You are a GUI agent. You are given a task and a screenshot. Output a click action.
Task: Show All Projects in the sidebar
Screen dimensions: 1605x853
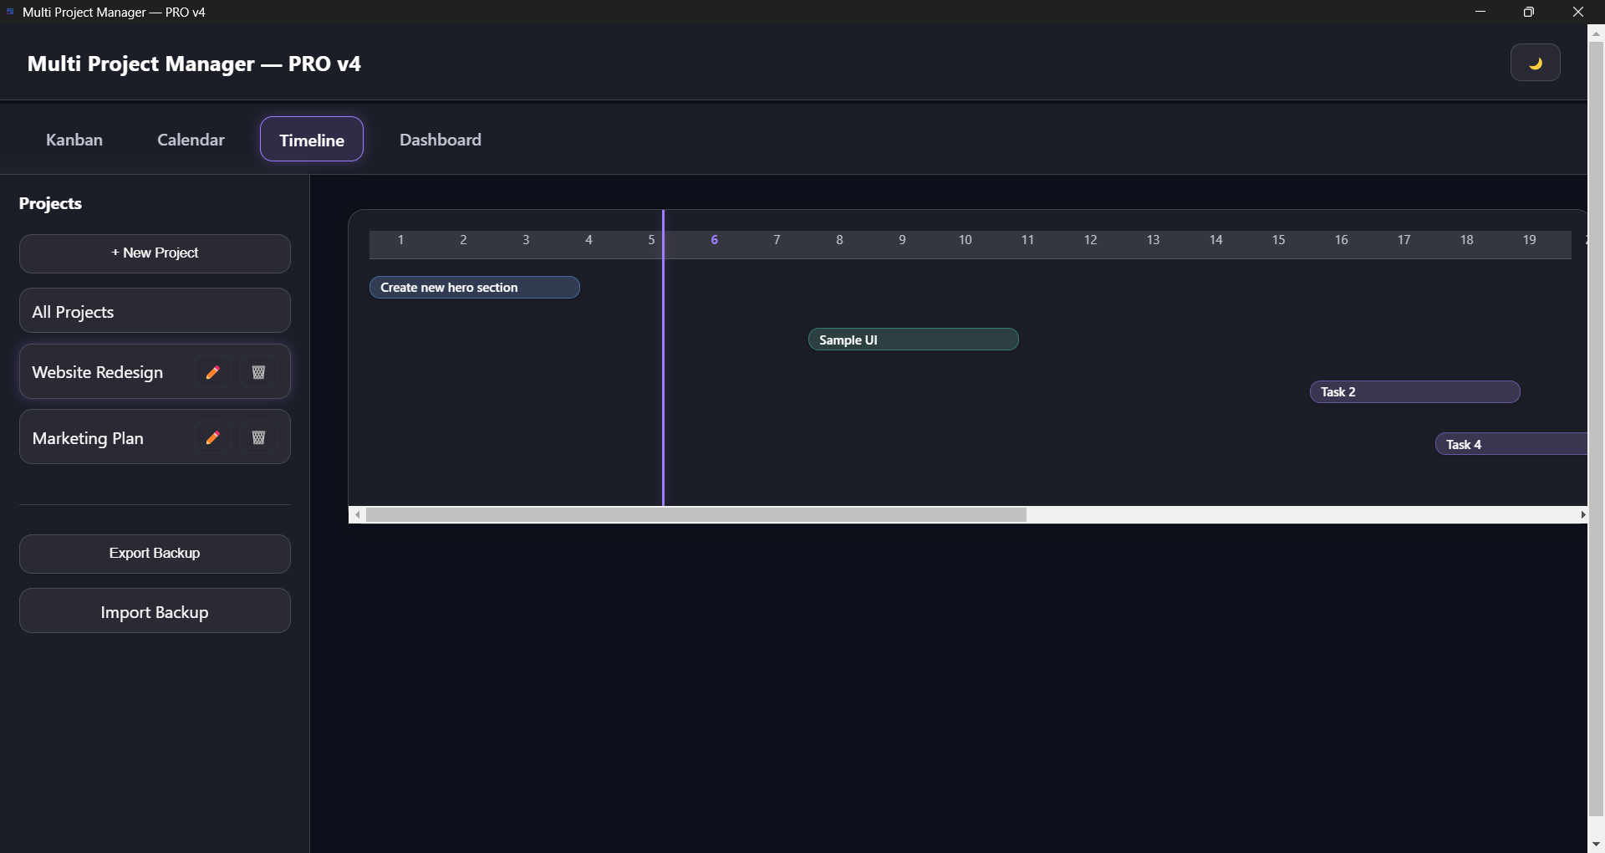[155, 311]
